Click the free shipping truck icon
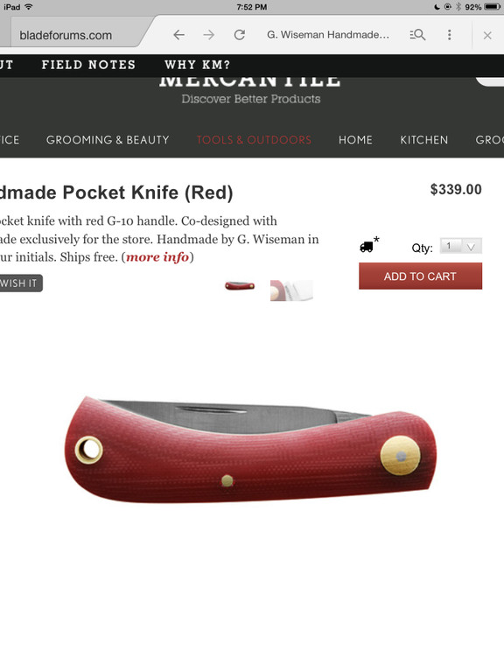Image resolution: width=504 pixels, height=672 pixels. [x=367, y=247]
